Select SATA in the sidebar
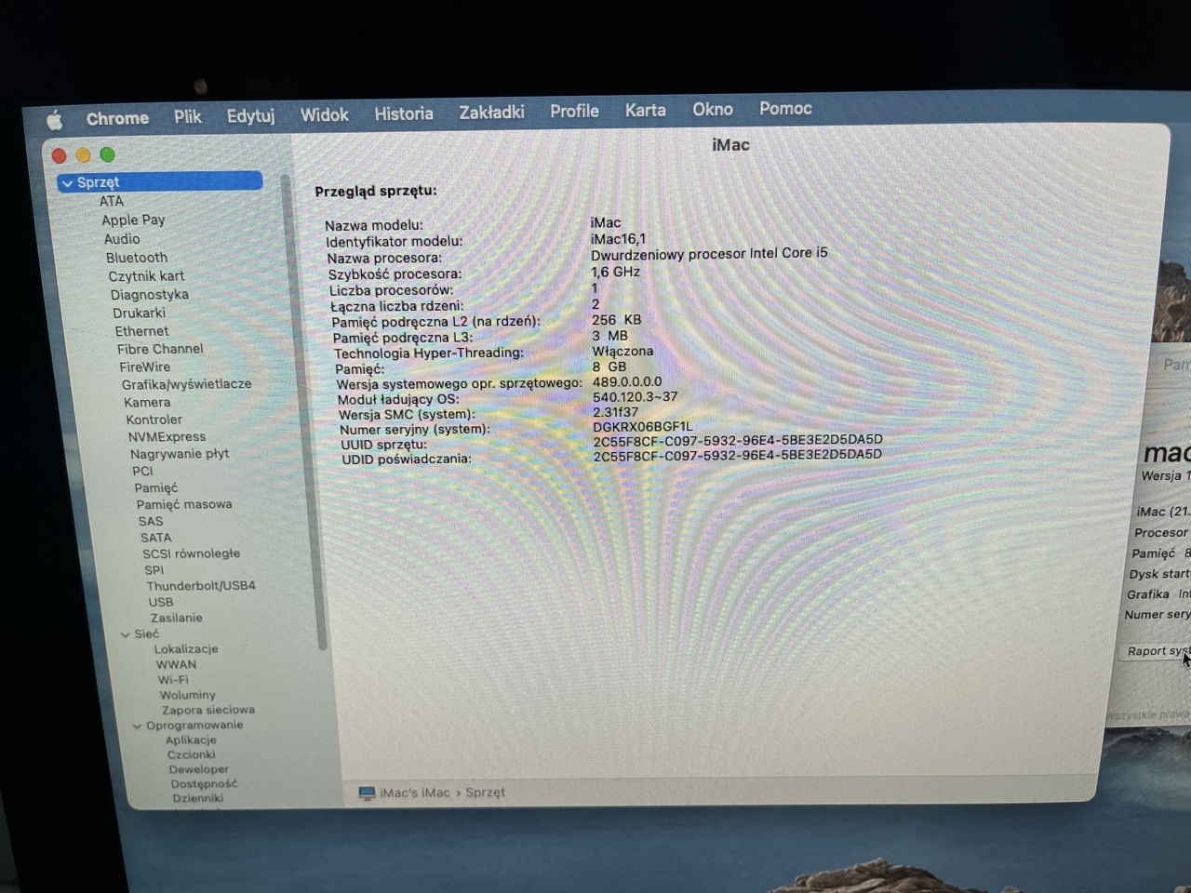This screenshot has width=1191, height=893. (155, 538)
